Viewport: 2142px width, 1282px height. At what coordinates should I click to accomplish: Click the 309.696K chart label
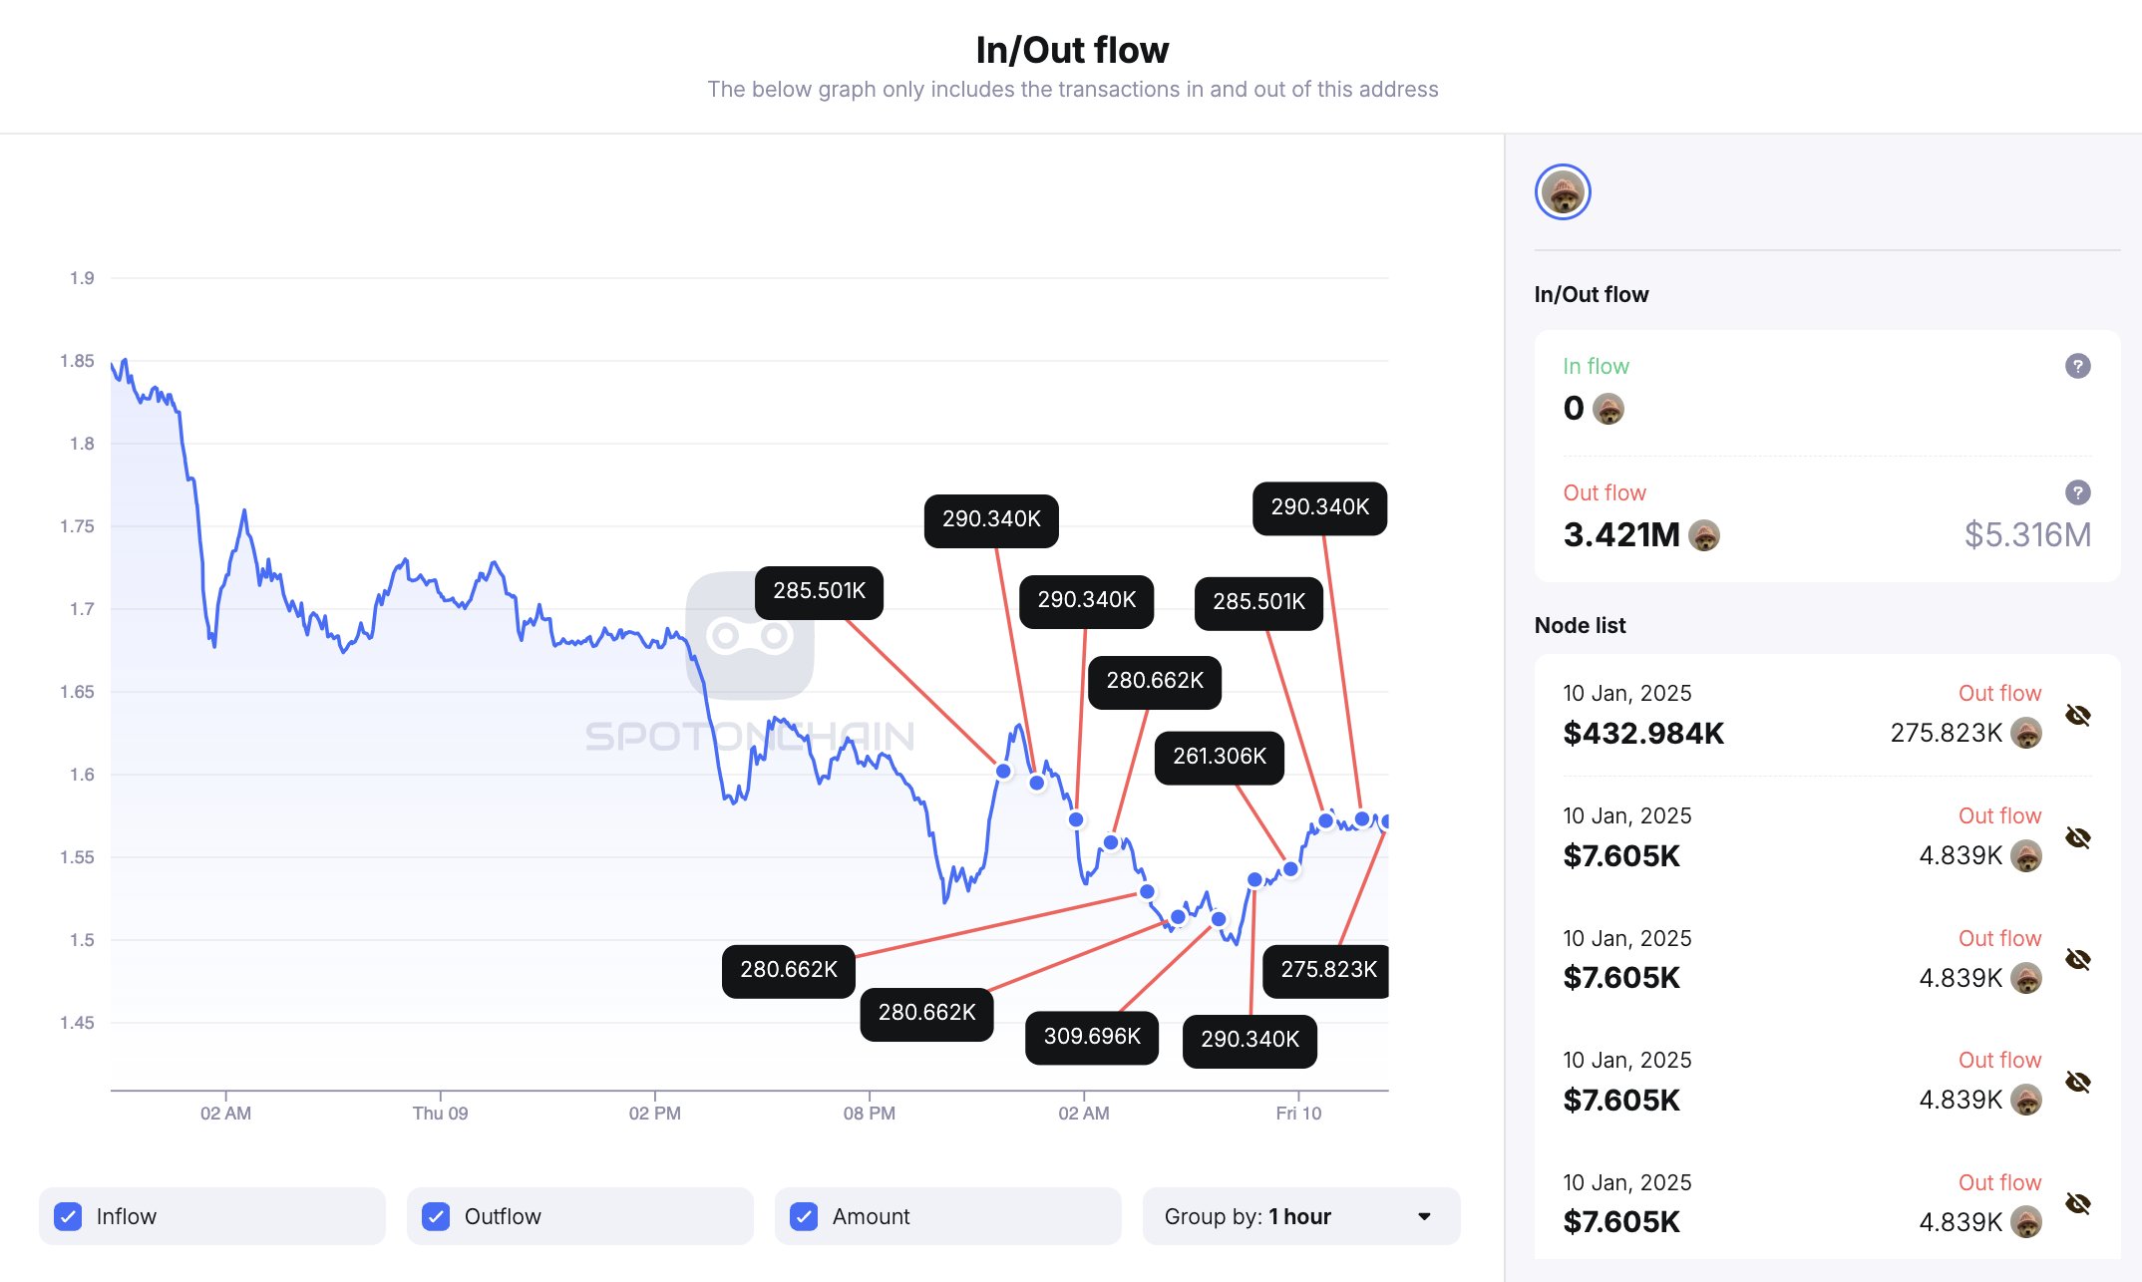pos(1092,1037)
